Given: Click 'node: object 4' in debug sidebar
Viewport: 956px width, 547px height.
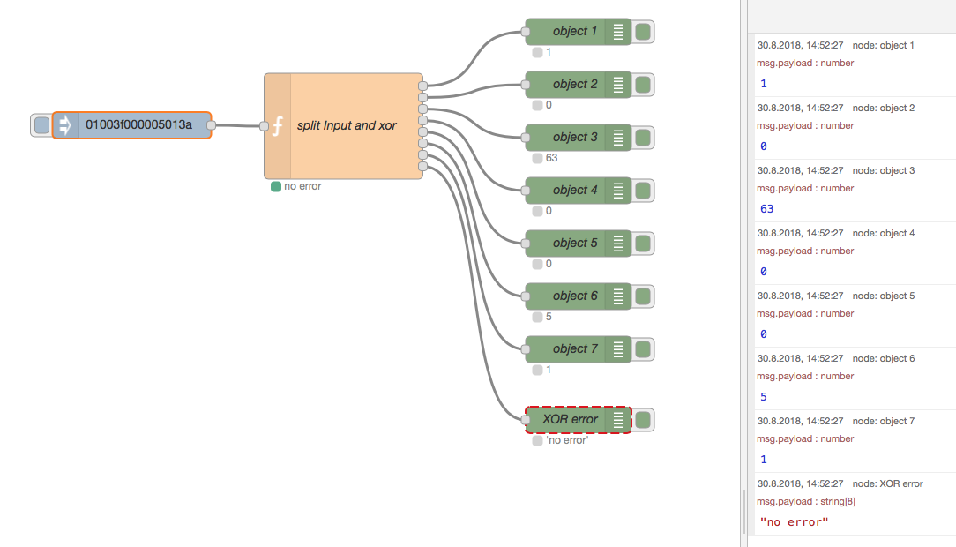Looking at the screenshot, I should (x=884, y=233).
